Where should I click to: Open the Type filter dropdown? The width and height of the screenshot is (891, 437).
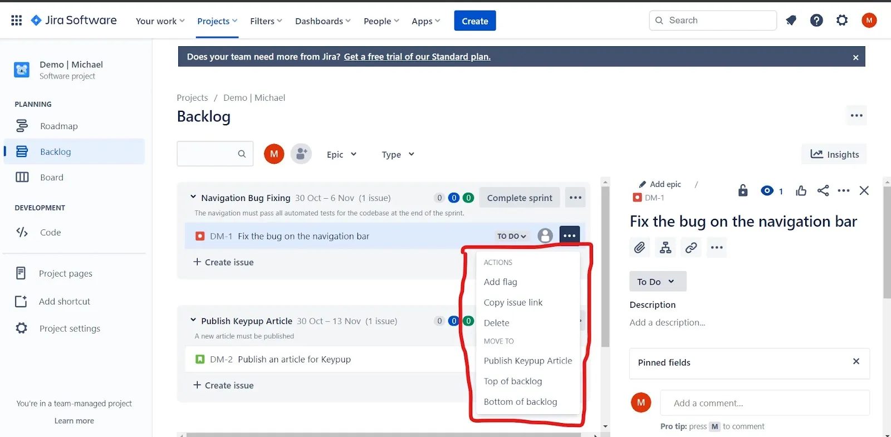[x=398, y=154]
